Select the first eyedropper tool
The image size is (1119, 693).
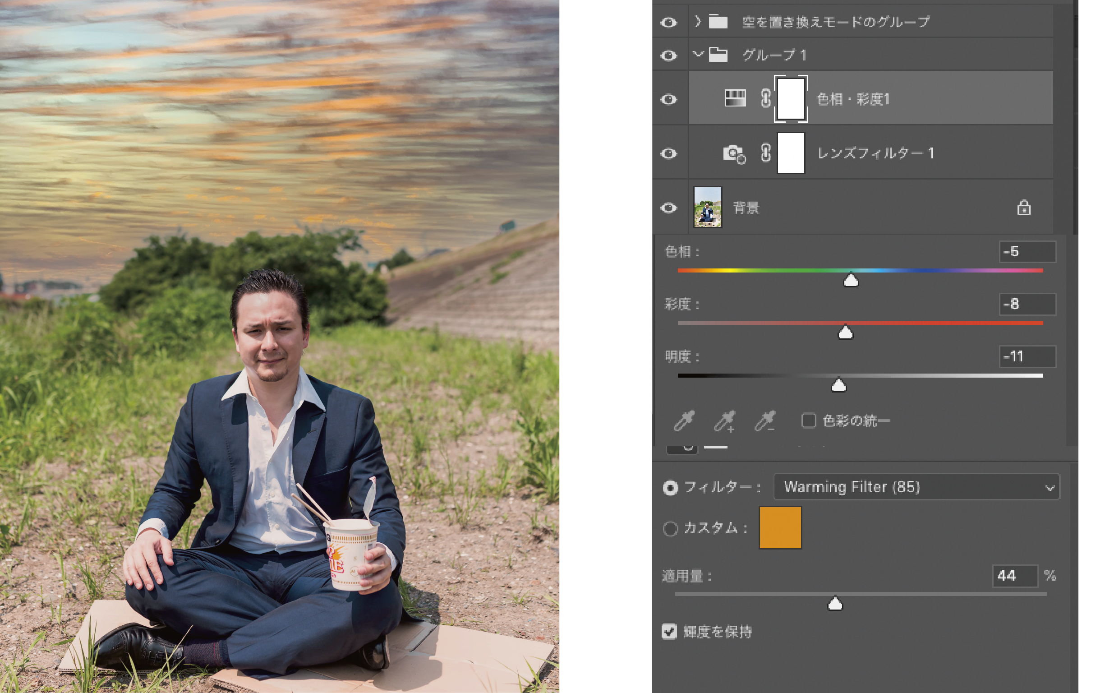(x=684, y=420)
